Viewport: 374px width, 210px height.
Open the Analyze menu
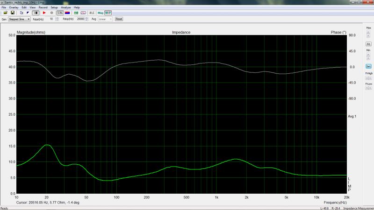coord(66,7)
